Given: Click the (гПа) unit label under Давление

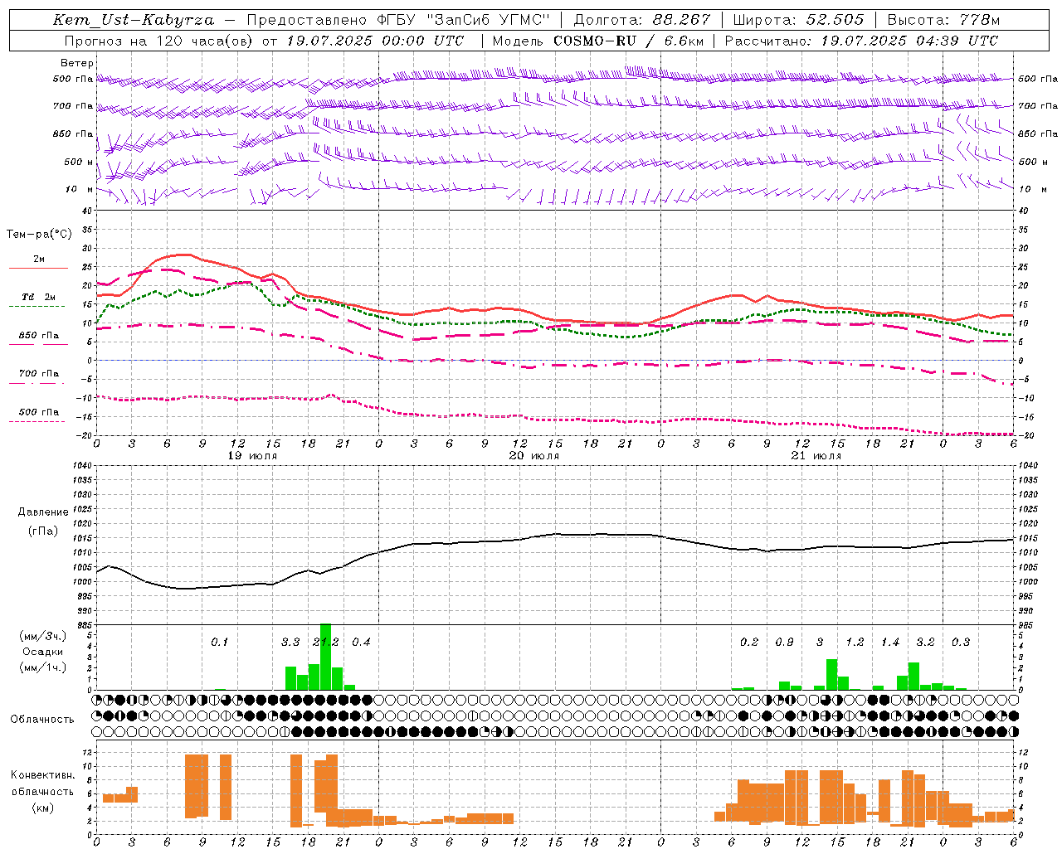Looking at the screenshot, I should coord(43,531).
